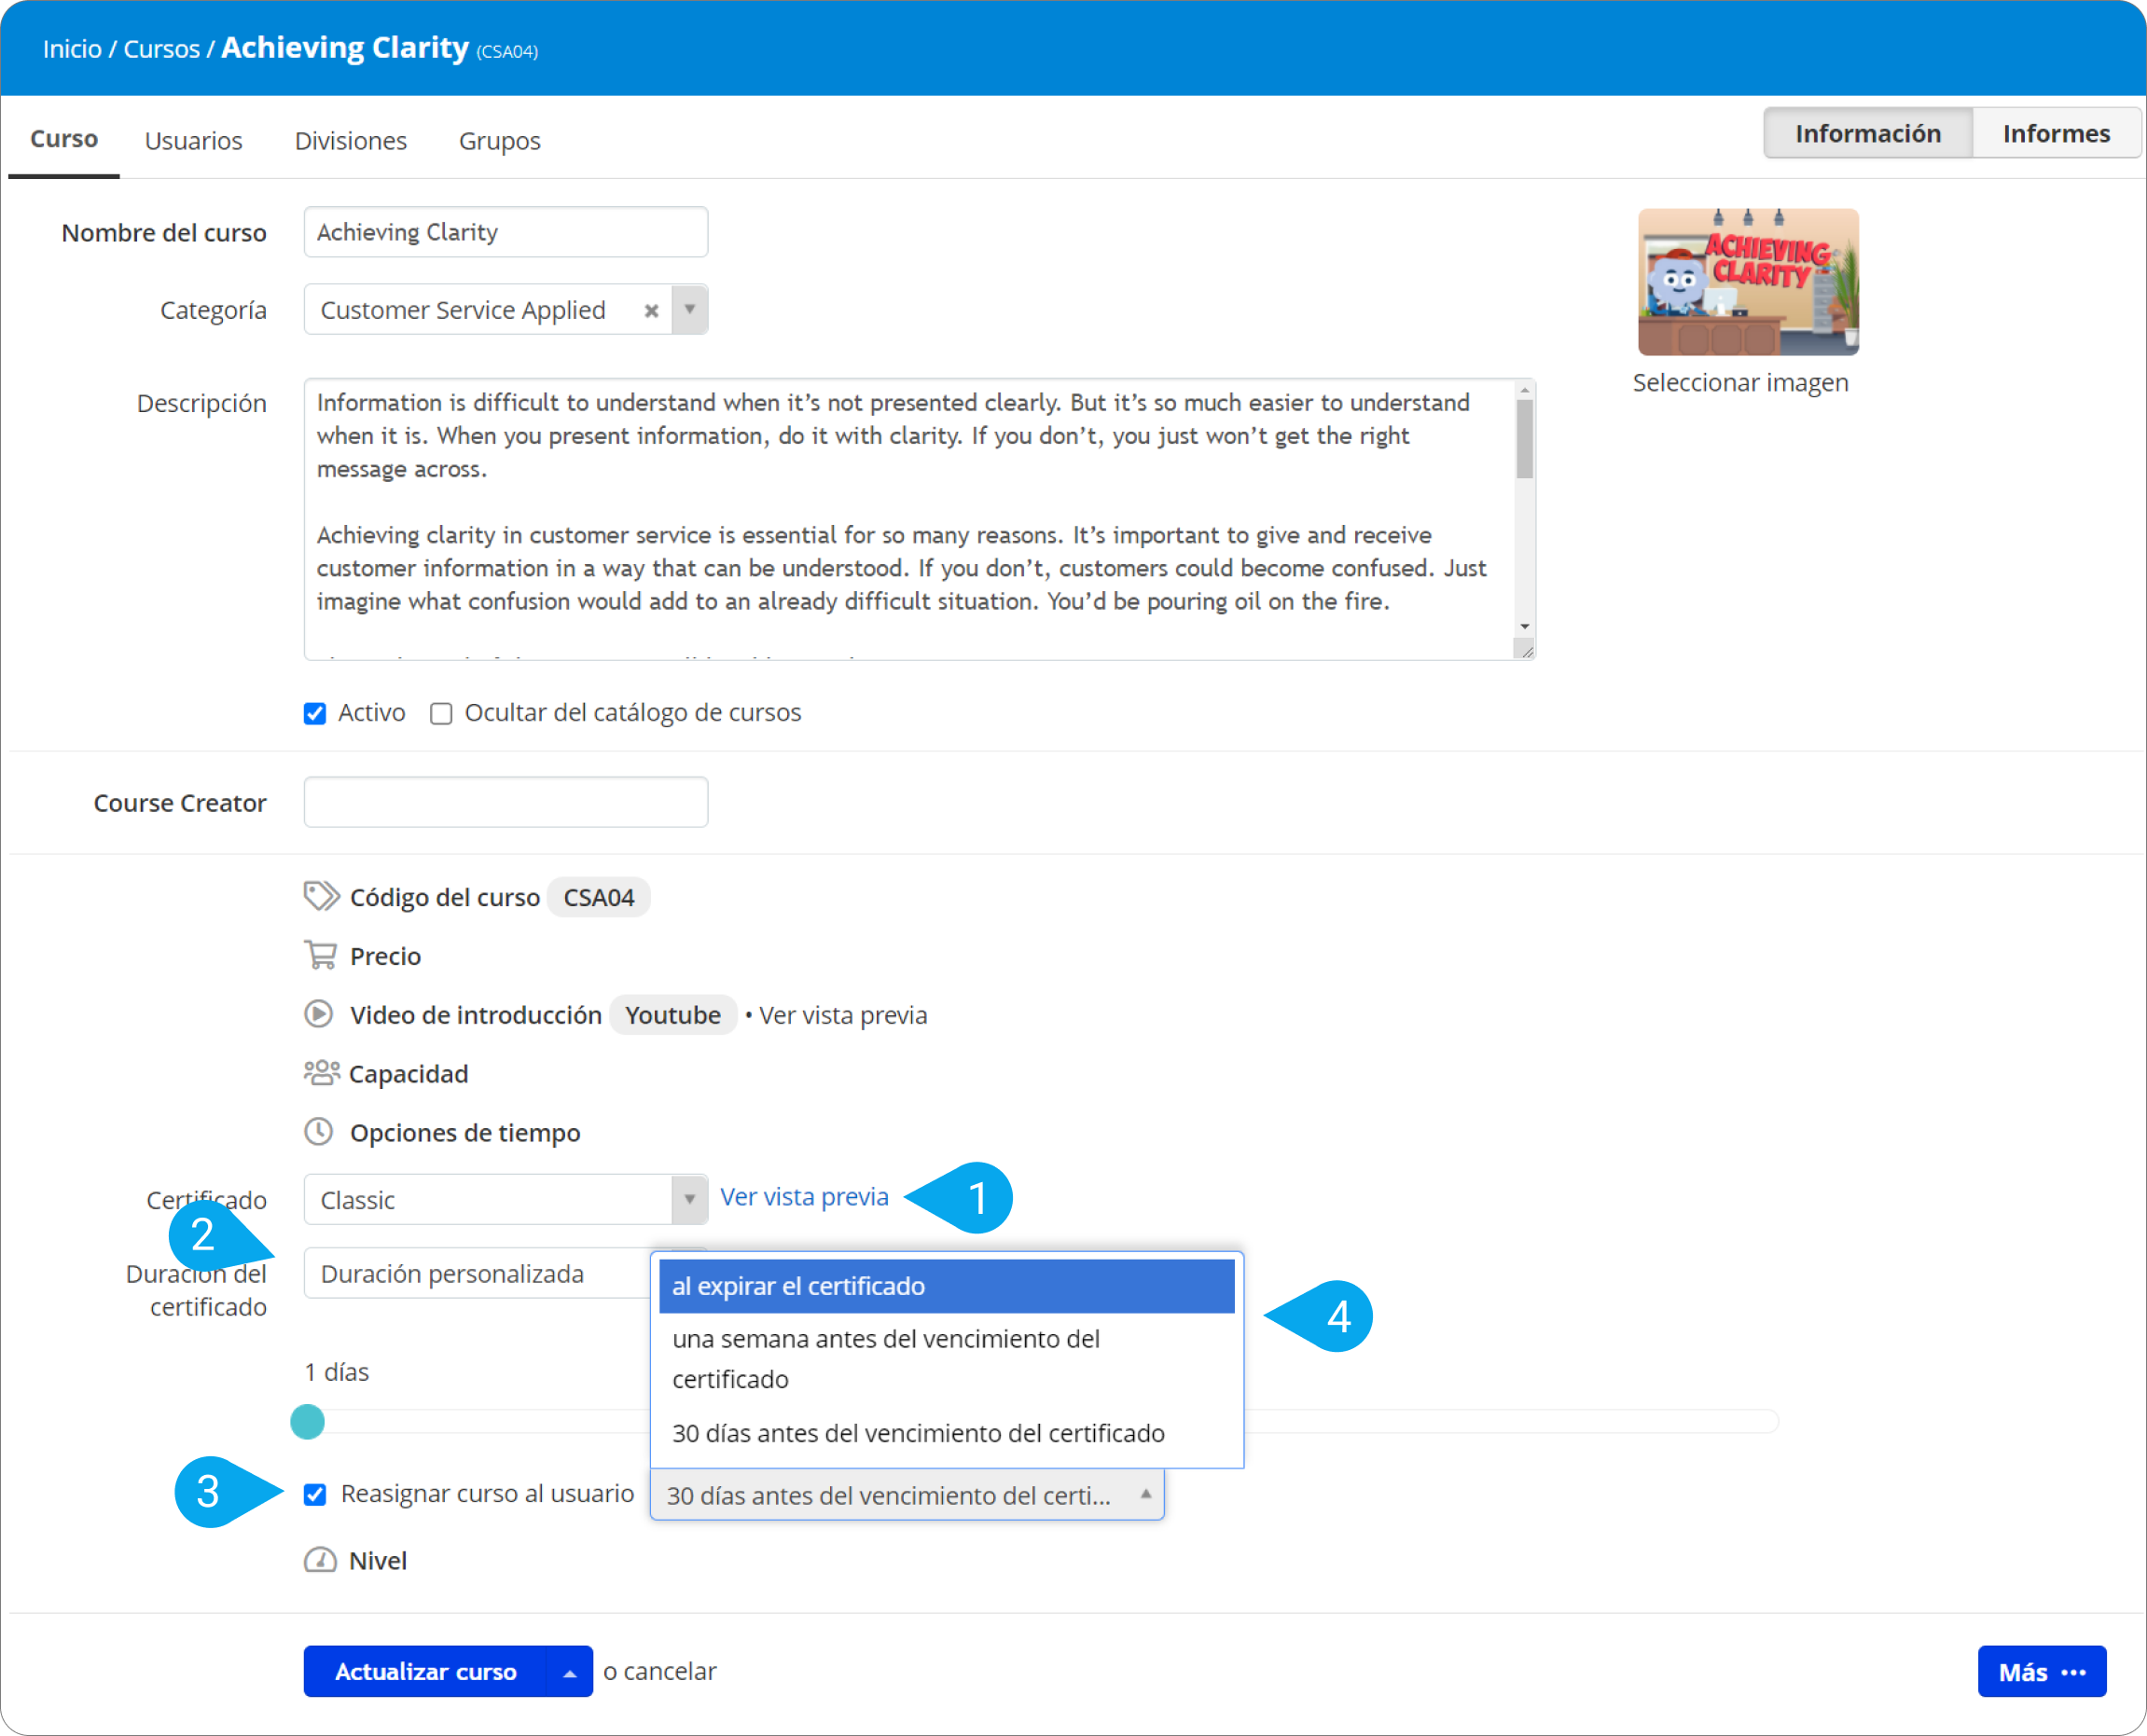Click the three dots on Más button
This screenshot has height=1736, width=2147.
[2073, 1672]
